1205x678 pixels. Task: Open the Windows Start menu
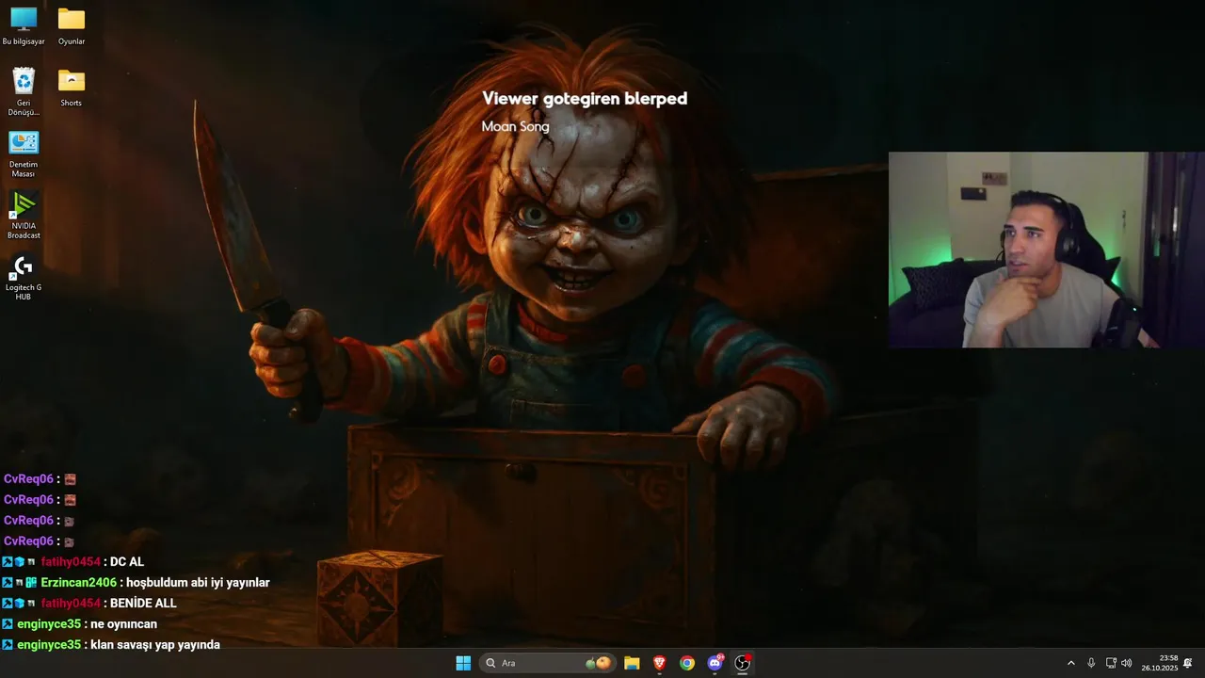(463, 663)
